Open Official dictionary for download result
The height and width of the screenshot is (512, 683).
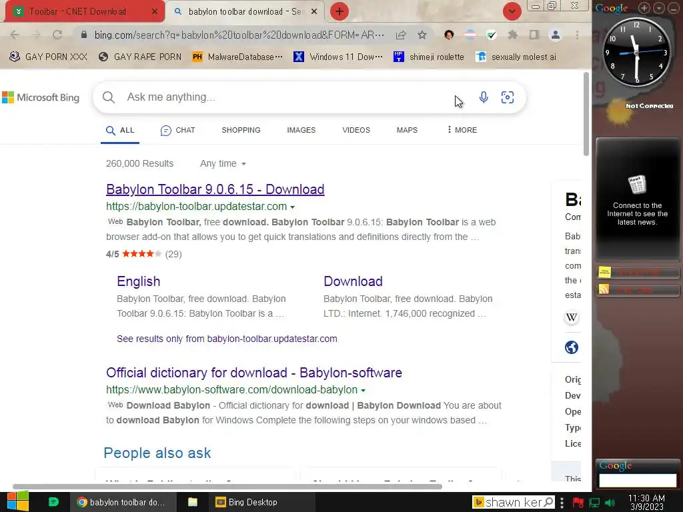coord(254,373)
